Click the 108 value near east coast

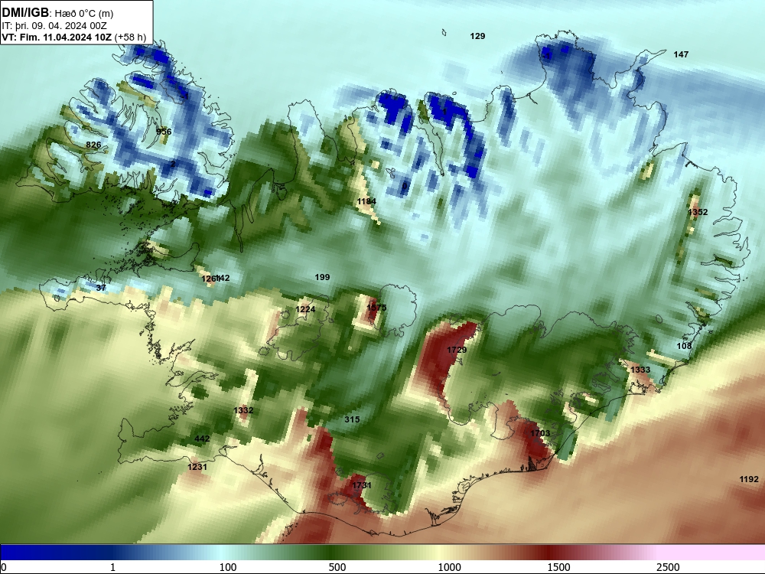(684, 346)
